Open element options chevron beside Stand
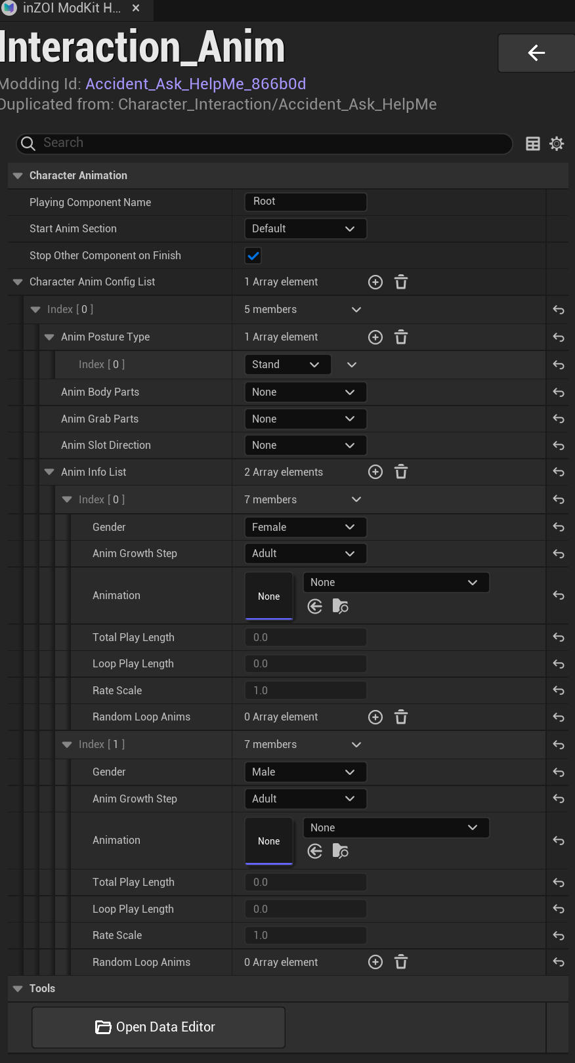Image resolution: width=575 pixels, height=1063 pixels. [x=352, y=365]
